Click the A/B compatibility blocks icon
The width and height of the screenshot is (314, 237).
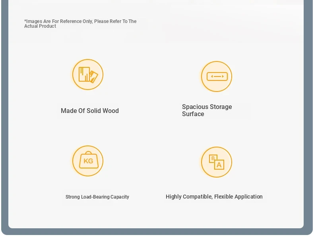[x=217, y=162]
